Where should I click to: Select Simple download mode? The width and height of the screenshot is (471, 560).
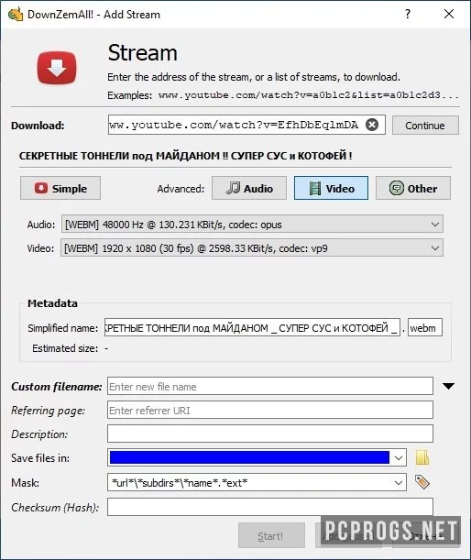pyautogui.click(x=60, y=188)
